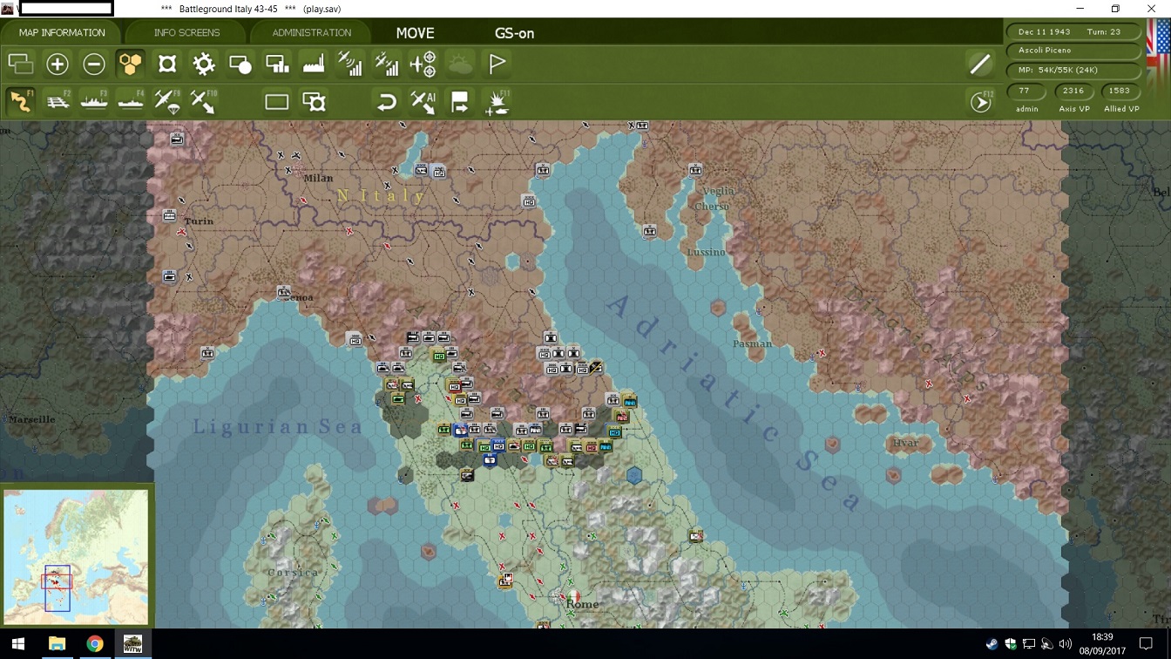Click the Rome city label on map
The image size is (1171, 659).
pos(582,604)
